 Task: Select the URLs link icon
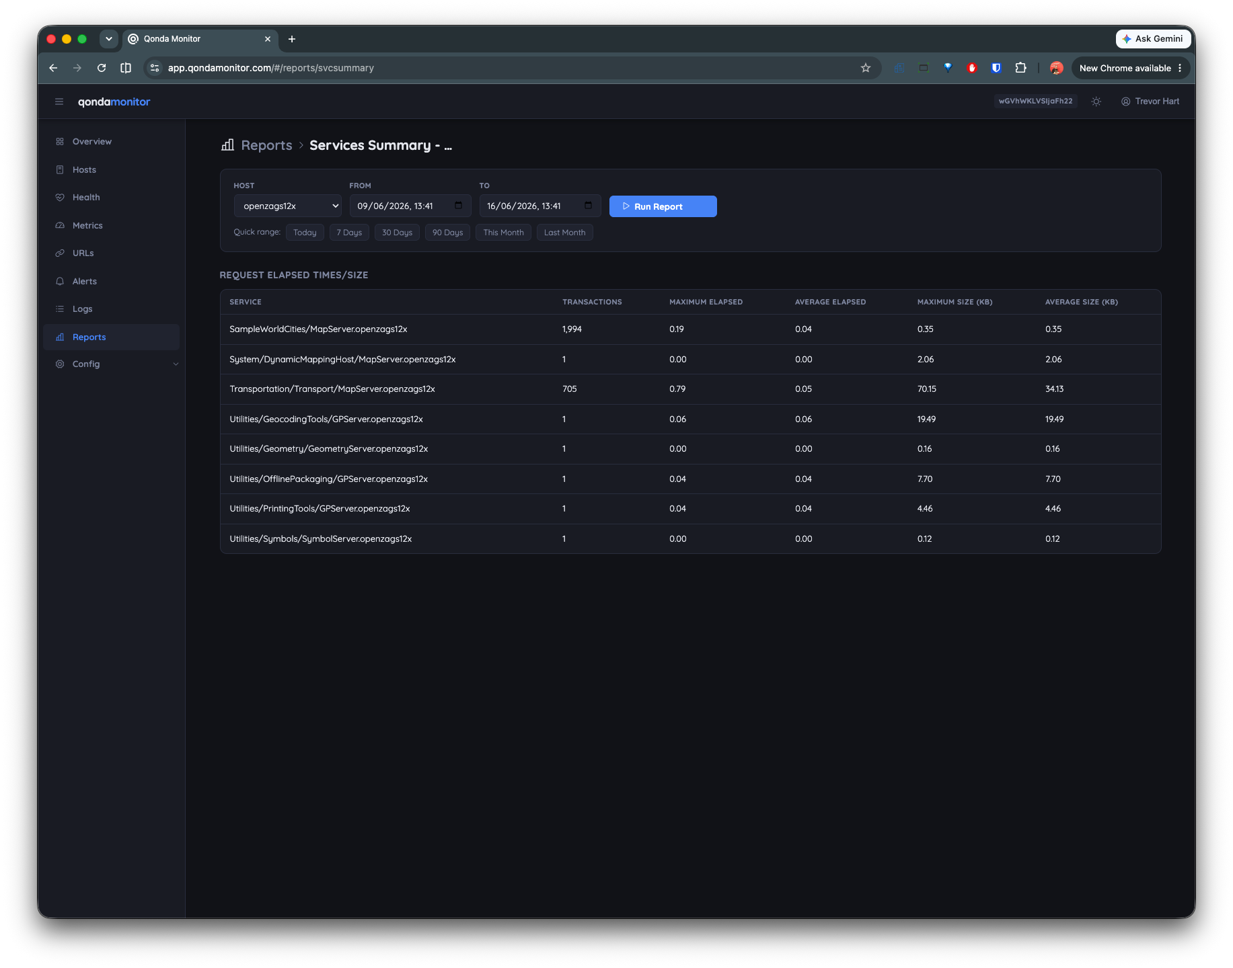pos(60,253)
